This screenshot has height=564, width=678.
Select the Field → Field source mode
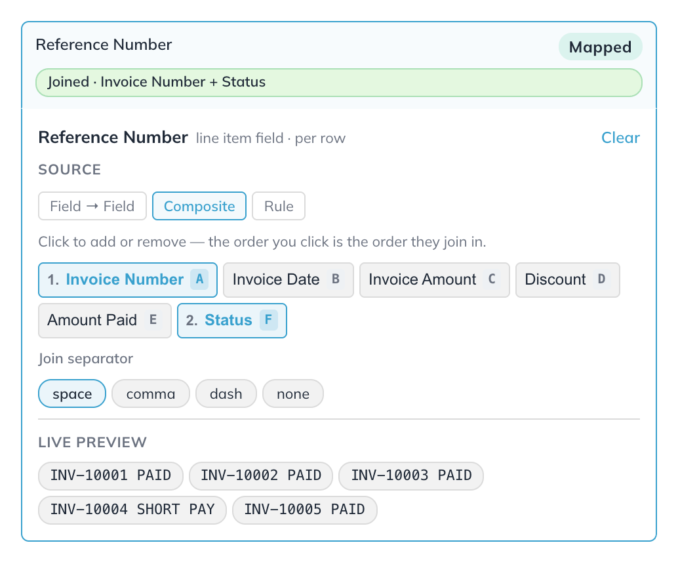click(92, 206)
